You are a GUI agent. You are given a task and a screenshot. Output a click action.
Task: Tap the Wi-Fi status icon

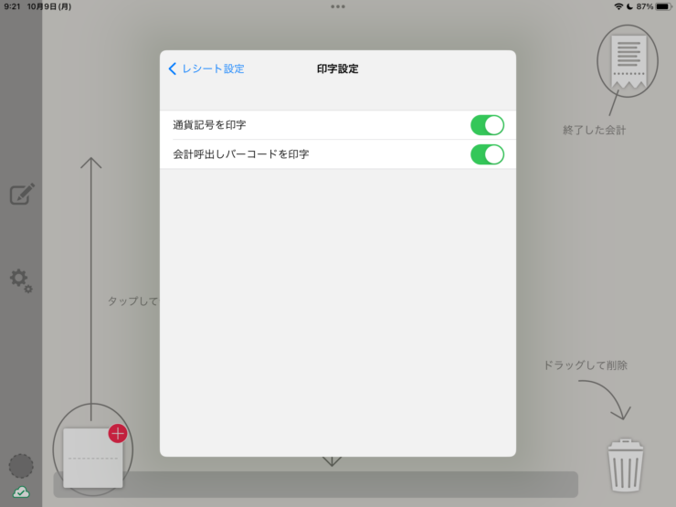pyautogui.click(x=618, y=6)
